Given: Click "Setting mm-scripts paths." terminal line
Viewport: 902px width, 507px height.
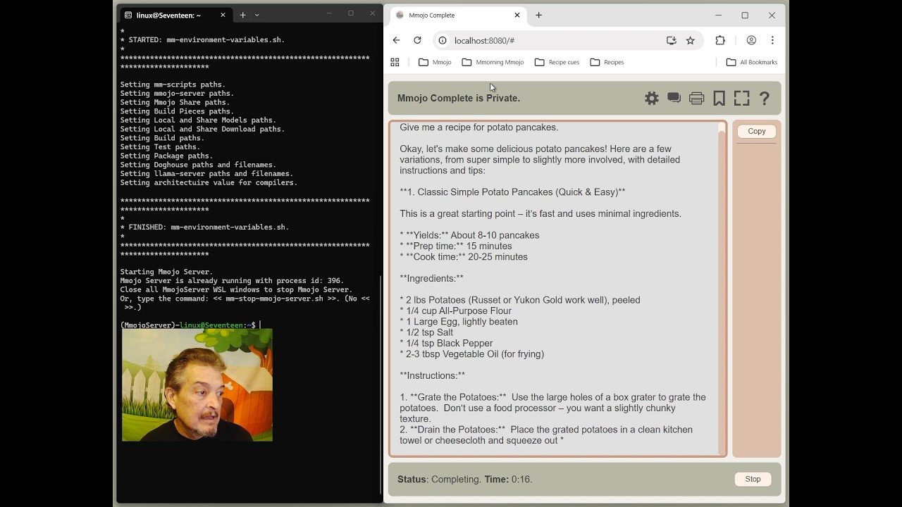Looking at the screenshot, I should click(173, 84).
